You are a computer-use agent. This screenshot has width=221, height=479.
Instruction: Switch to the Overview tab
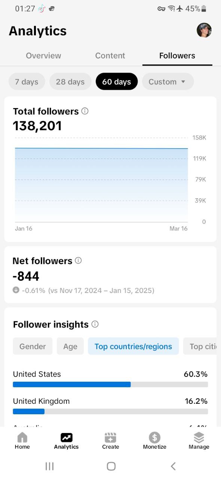43,56
